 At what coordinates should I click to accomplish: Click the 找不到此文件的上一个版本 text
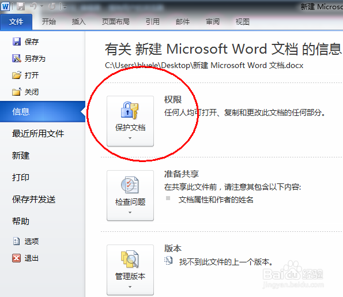[x=226, y=262]
